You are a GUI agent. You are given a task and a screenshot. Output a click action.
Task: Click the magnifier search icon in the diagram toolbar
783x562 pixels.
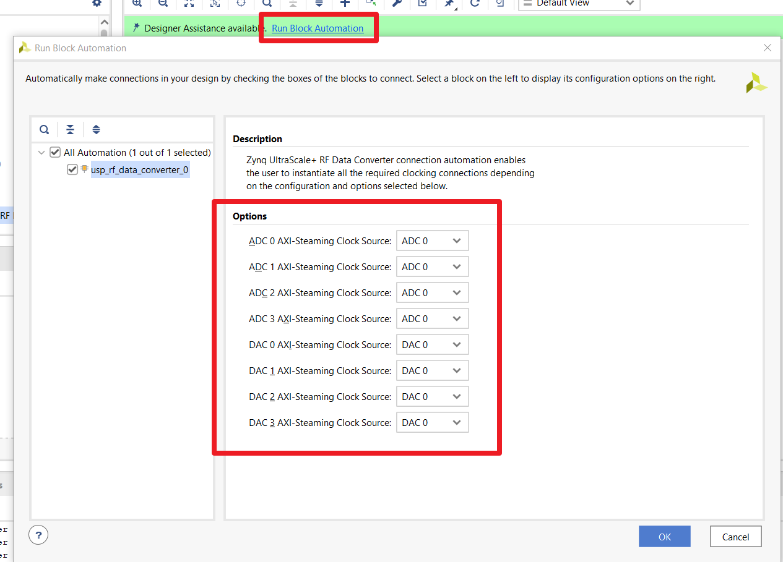coord(267,3)
